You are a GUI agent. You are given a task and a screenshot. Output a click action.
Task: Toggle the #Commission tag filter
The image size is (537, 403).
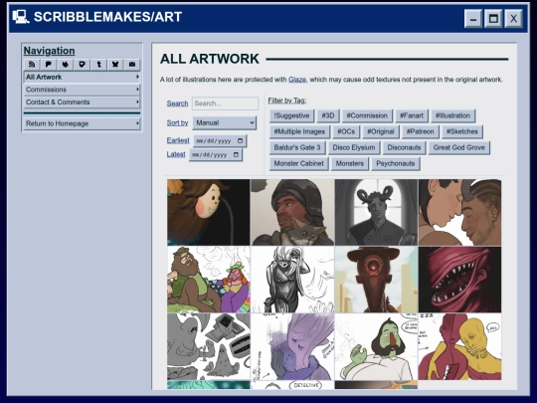pos(367,115)
